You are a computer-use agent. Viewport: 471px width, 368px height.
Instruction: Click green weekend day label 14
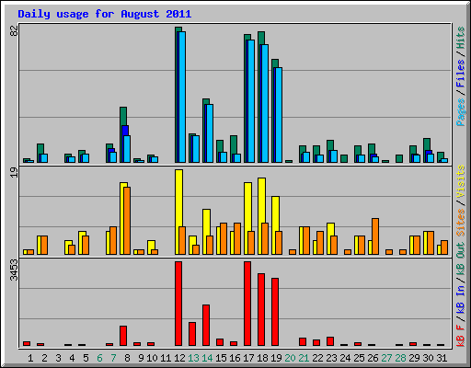point(207,358)
